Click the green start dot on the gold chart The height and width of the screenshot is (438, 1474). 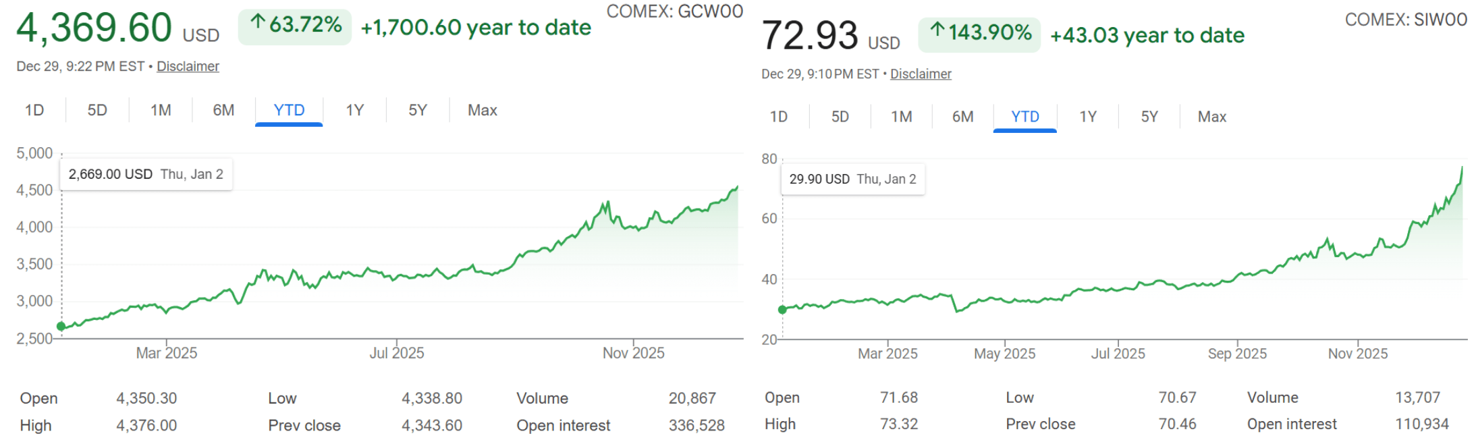tap(61, 327)
